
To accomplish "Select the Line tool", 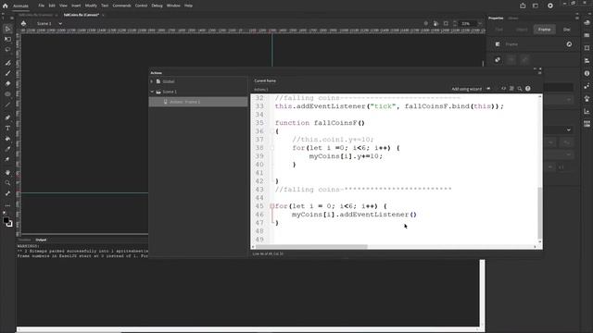I will [x=7, y=105].
